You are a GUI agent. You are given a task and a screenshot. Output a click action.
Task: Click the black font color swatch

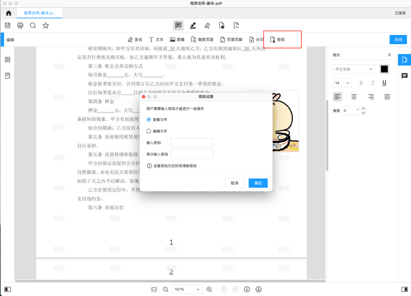384,69
